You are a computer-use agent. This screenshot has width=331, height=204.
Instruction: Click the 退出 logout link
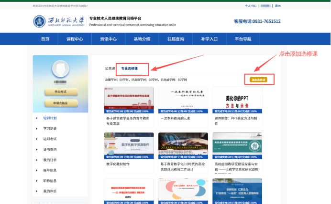(x=278, y=6)
